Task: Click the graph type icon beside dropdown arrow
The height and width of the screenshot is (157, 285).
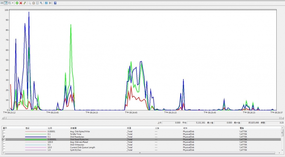Action: point(9,3)
